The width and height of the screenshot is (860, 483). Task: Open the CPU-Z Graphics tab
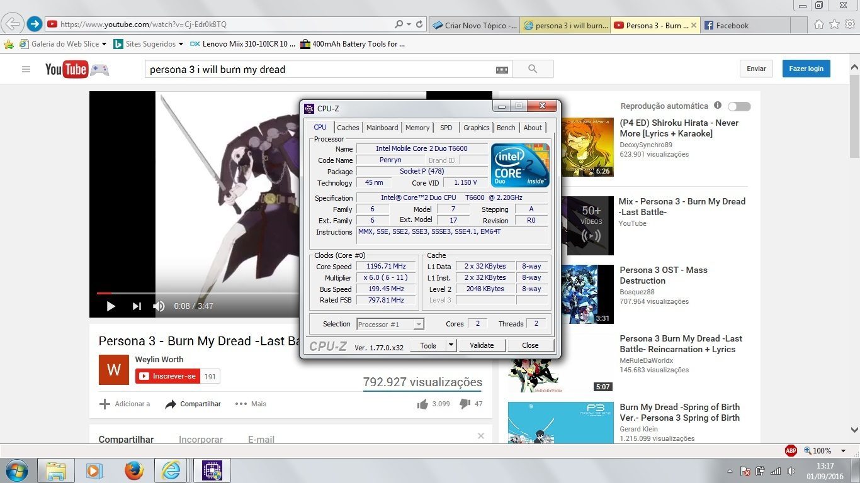pos(477,128)
